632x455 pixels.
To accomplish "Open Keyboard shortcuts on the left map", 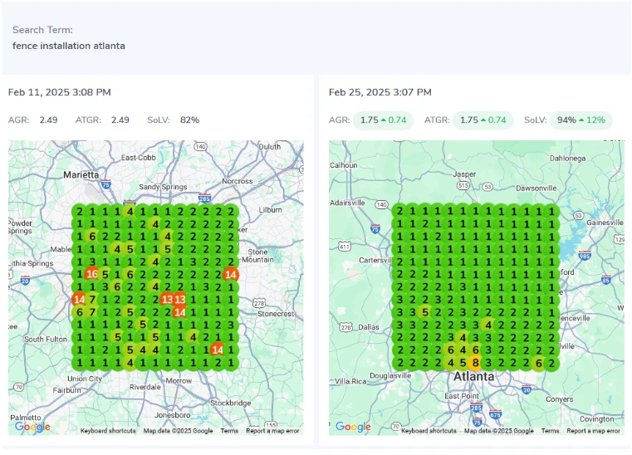I will (108, 431).
